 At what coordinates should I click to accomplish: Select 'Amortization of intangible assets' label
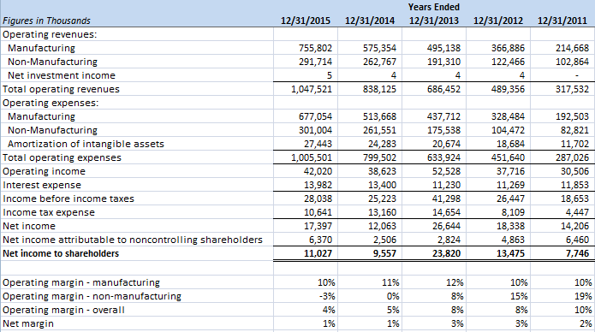(x=86, y=144)
